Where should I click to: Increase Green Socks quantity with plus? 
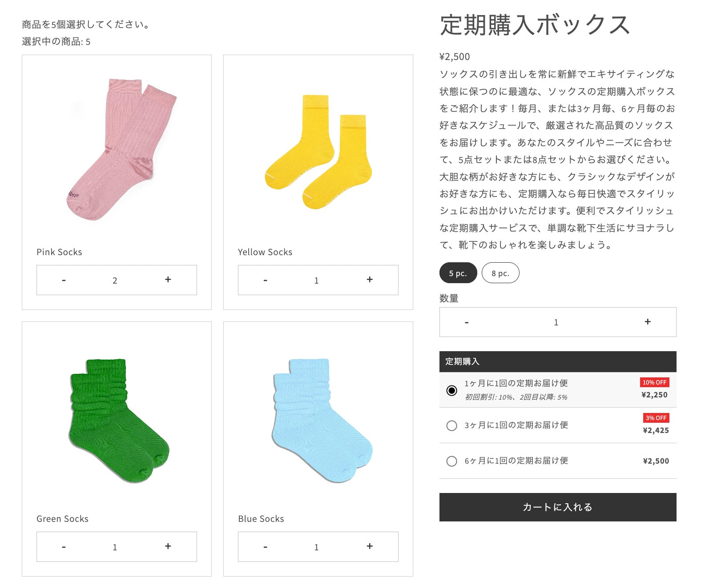point(168,546)
